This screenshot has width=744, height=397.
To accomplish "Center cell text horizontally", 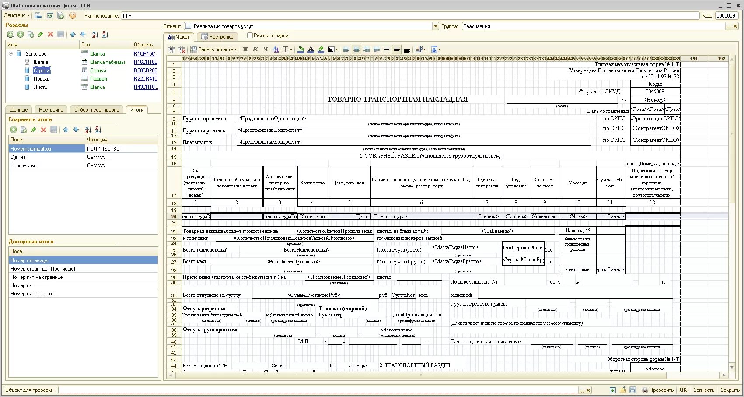I will pyautogui.click(x=356, y=49).
